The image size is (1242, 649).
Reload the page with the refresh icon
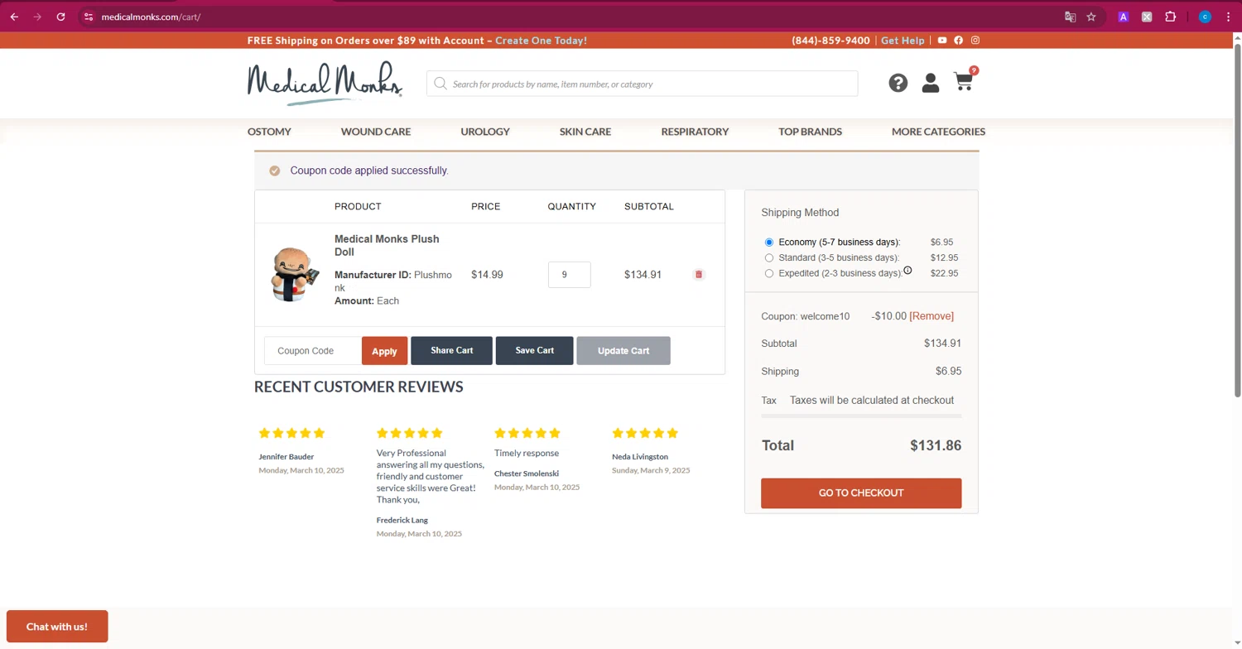click(60, 17)
